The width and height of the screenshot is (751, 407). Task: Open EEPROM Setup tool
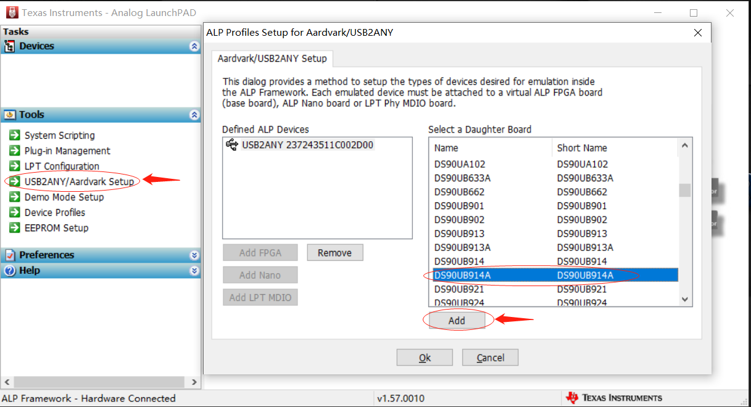pyautogui.click(x=56, y=228)
